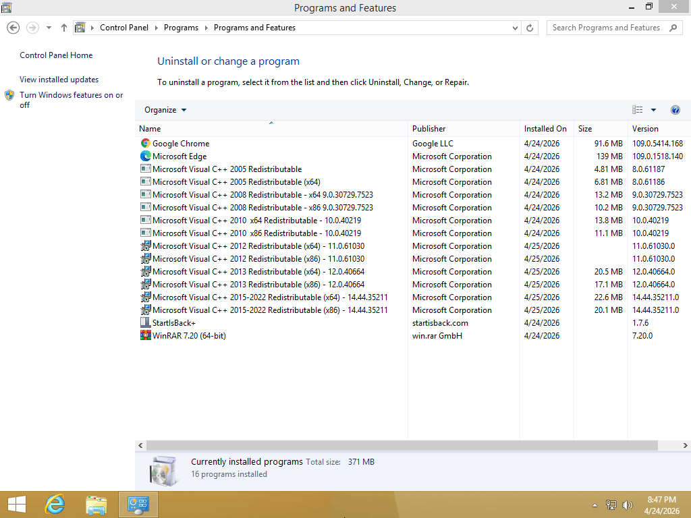Select the Microsoft Edge program icon
The image size is (691, 518).
click(x=145, y=156)
